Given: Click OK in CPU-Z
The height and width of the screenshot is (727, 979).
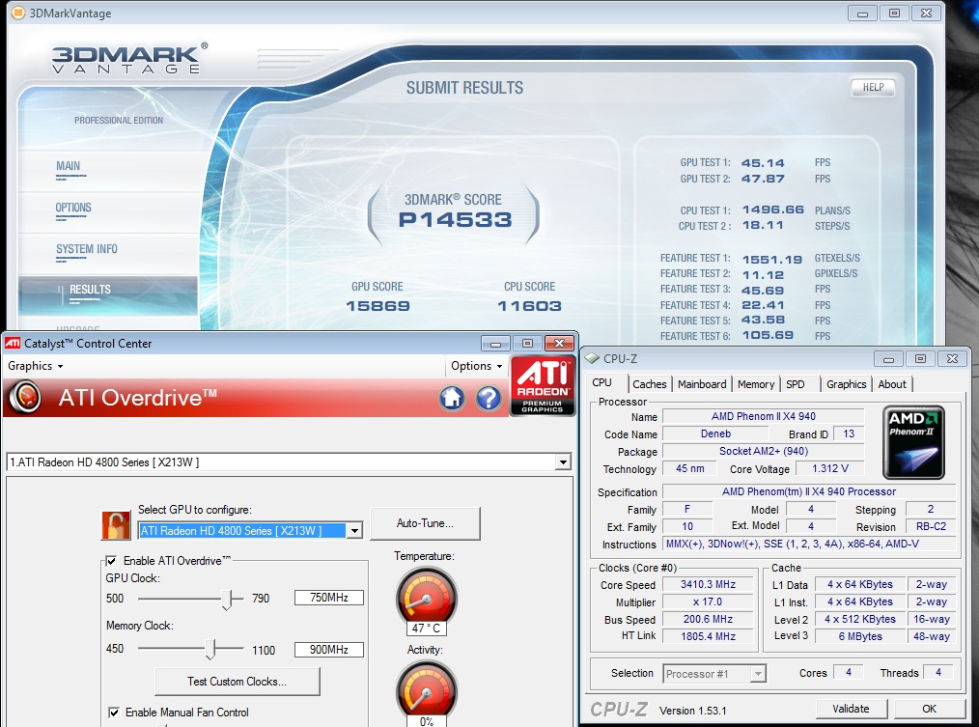Looking at the screenshot, I should pos(929,709).
